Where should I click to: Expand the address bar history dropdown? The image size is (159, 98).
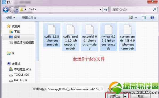click(100, 10)
